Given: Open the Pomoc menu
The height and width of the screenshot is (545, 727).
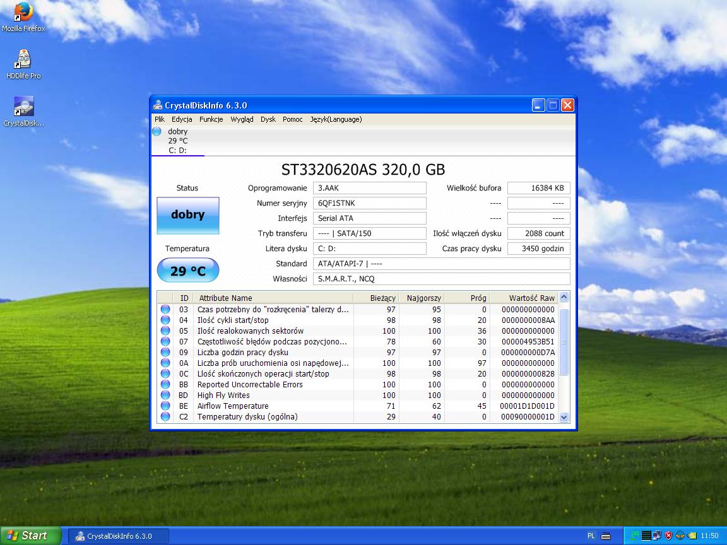Looking at the screenshot, I should [x=293, y=119].
